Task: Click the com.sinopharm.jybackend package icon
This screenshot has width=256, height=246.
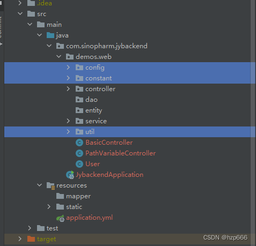Action: tap(60, 46)
